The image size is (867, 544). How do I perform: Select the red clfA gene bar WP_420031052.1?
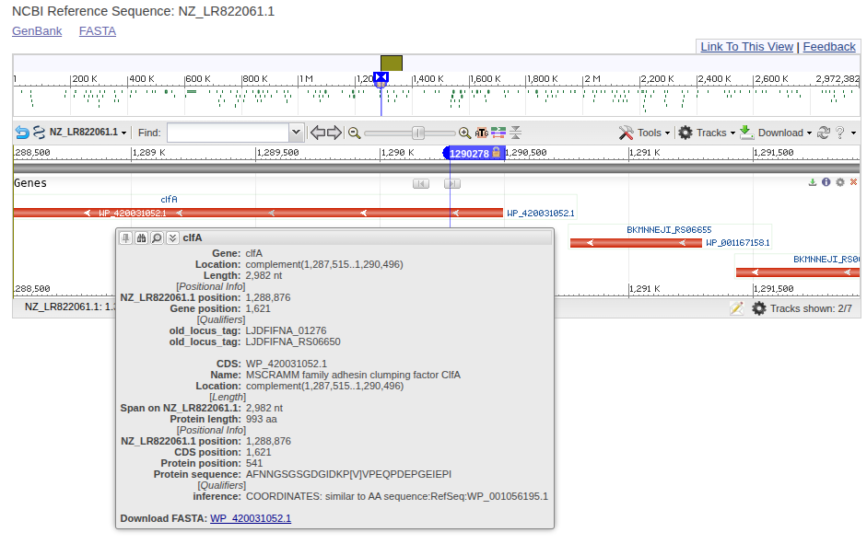click(258, 213)
